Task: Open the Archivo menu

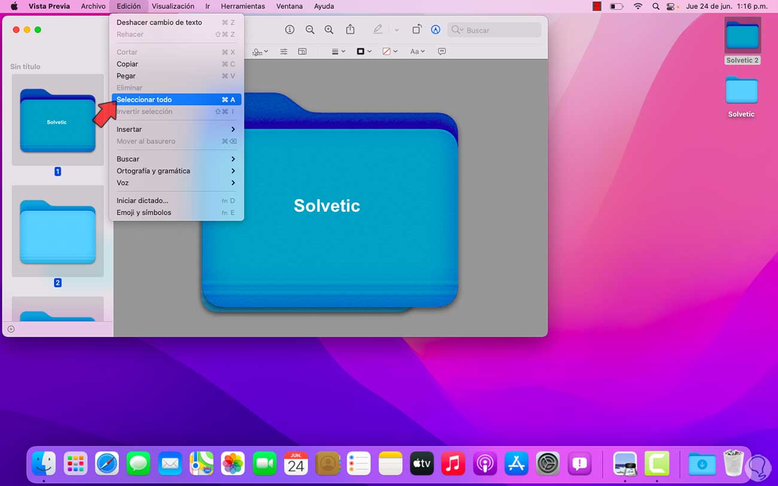Action: point(93,6)
